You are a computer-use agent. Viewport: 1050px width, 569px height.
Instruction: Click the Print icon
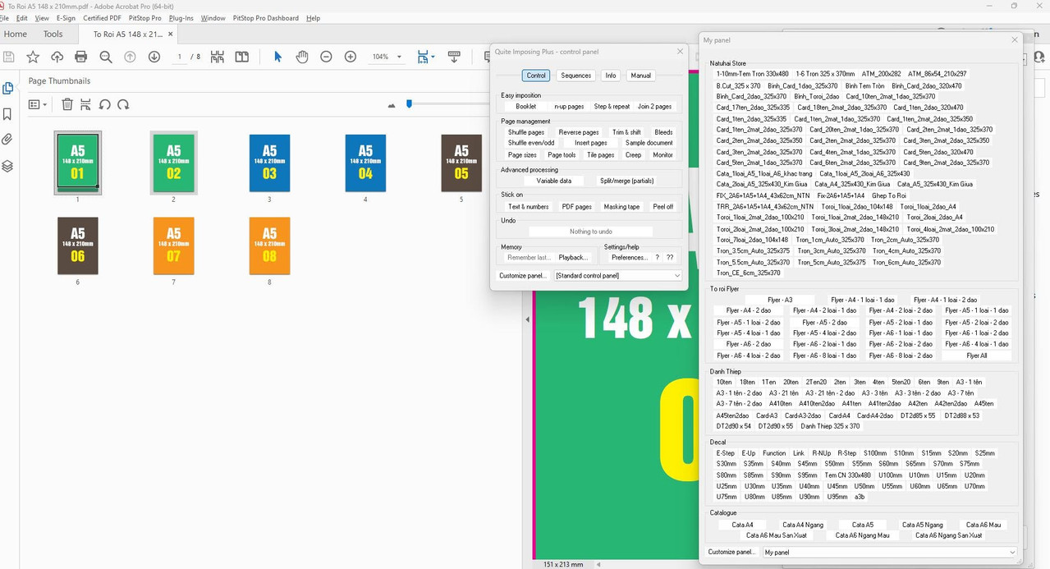80,57
